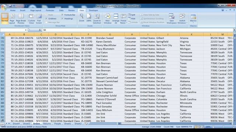The image size is (236, 132).
Task: Click the Split window button
Action: pyautogui.click(x=132, y=15)
